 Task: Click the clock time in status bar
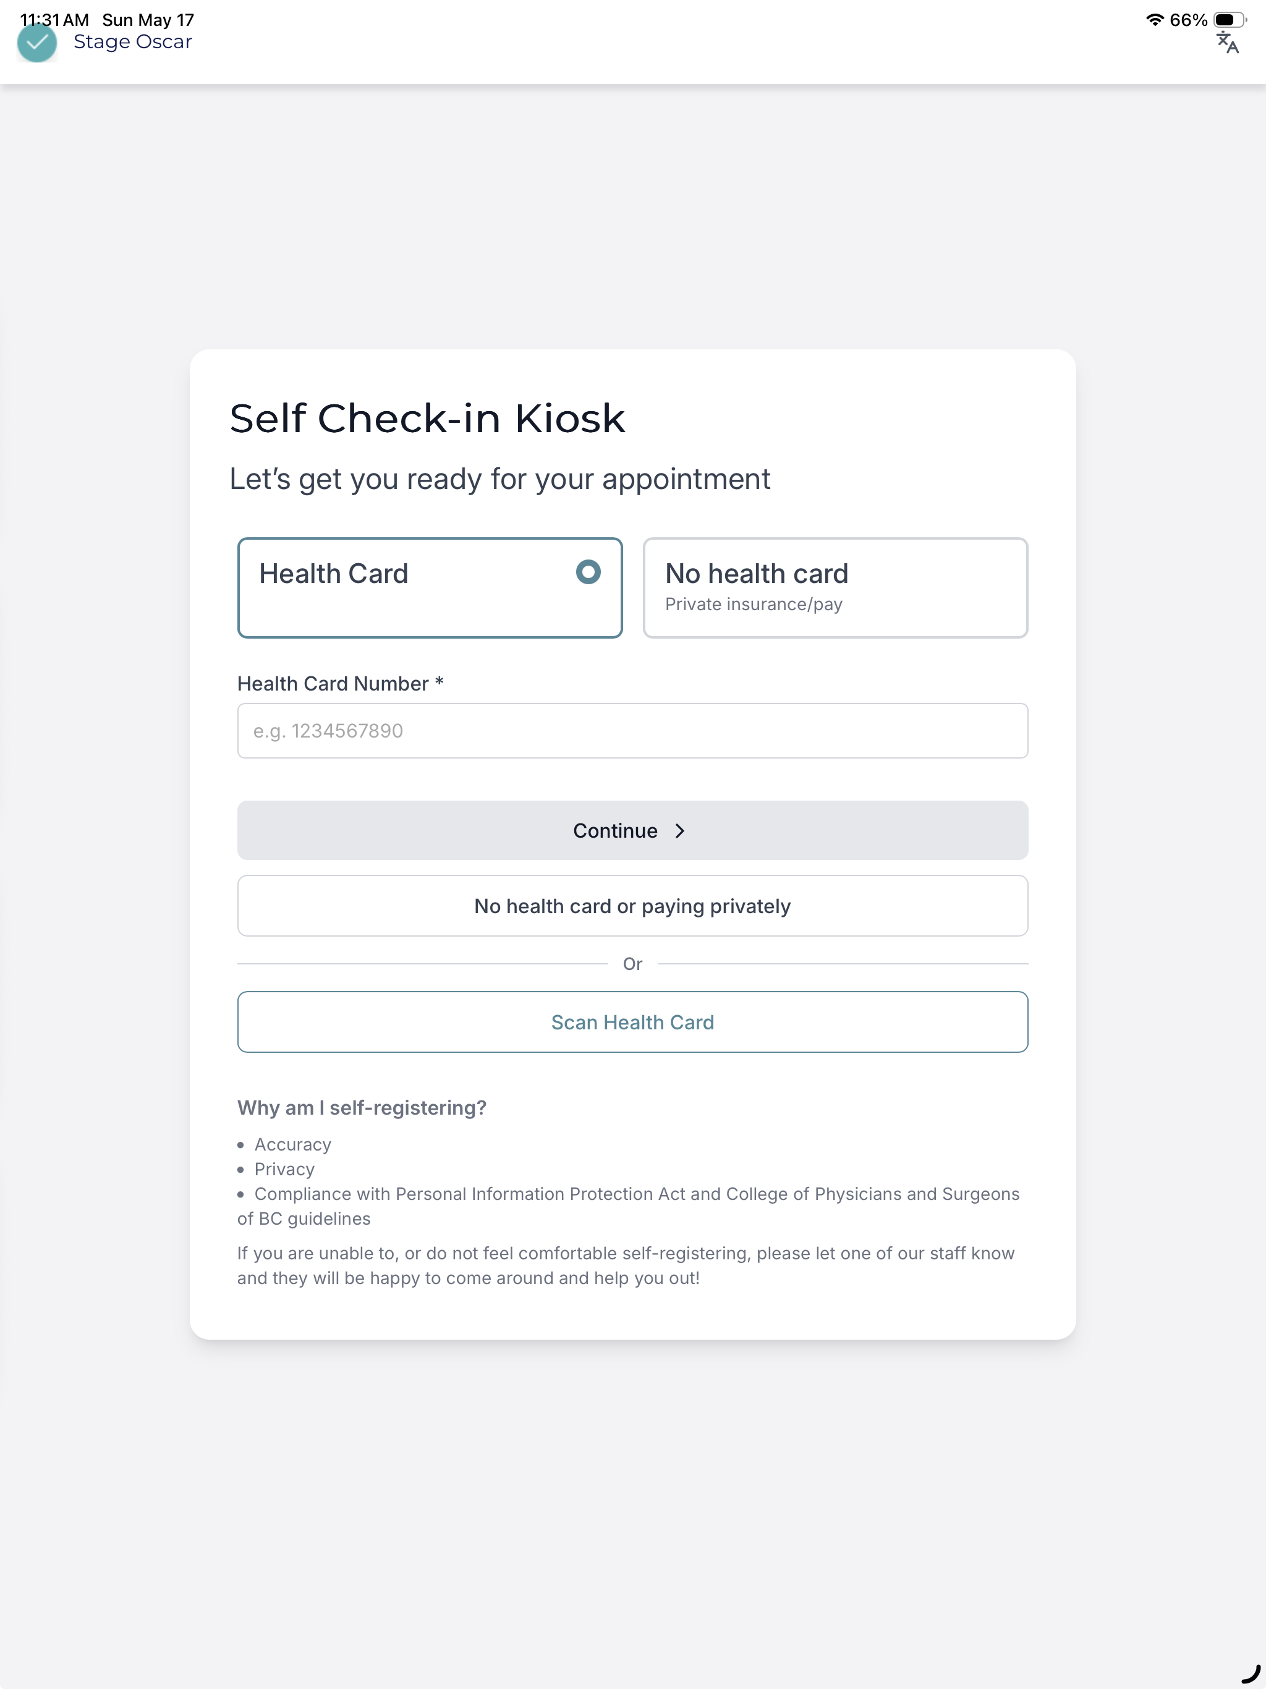pos(54,20)
